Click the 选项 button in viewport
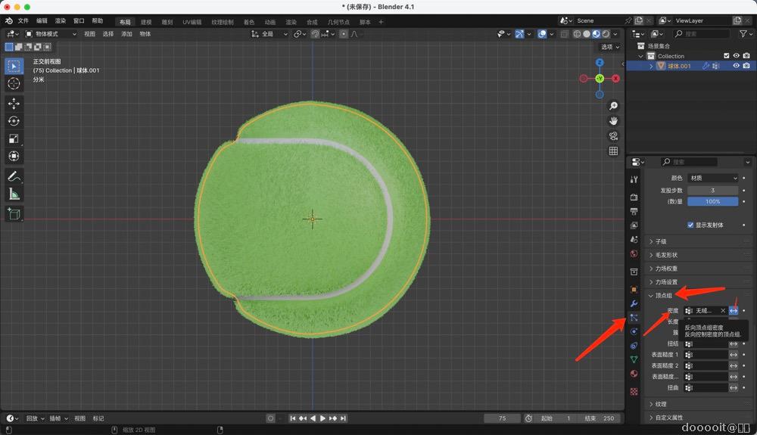757x435 pixels. point(609,47)
